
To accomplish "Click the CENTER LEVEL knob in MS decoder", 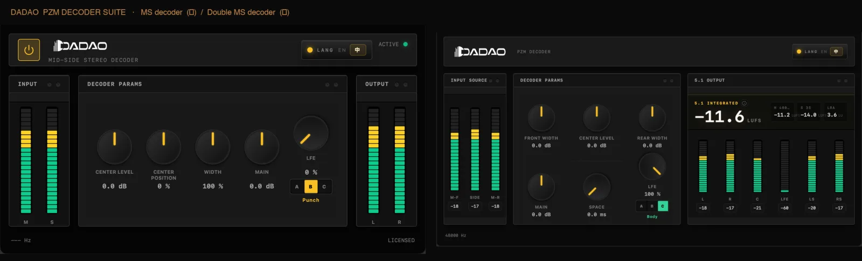I will click(x=114, y=146).
